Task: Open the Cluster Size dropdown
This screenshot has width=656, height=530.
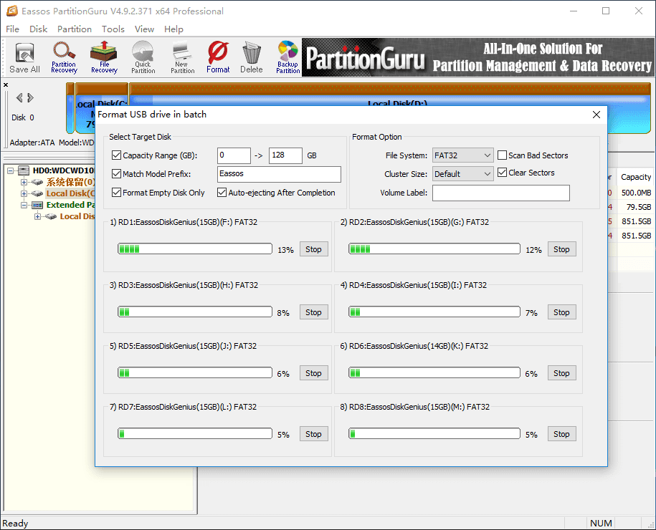Action: click(462, 174)
